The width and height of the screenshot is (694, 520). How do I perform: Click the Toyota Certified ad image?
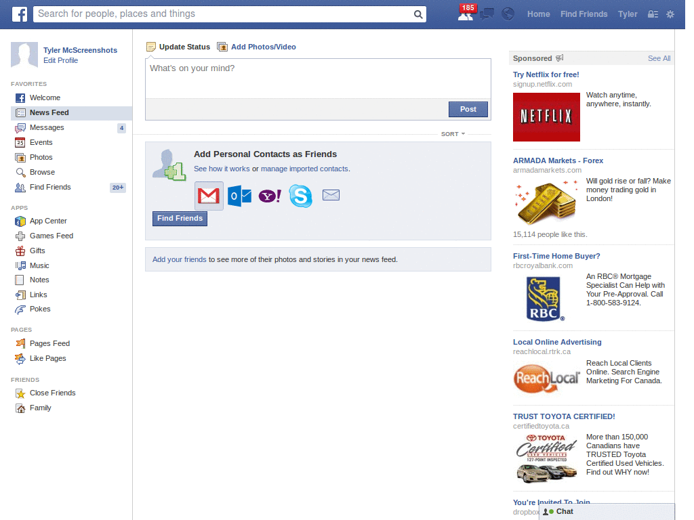coord(547,458)
